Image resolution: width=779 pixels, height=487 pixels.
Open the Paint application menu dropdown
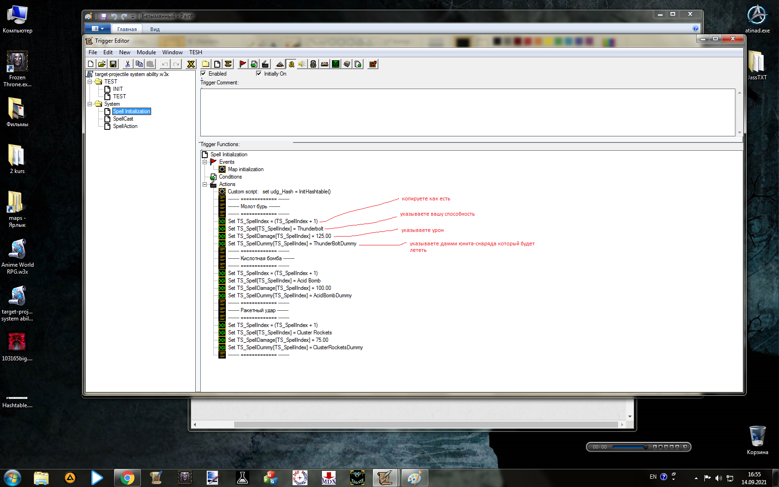97,29
